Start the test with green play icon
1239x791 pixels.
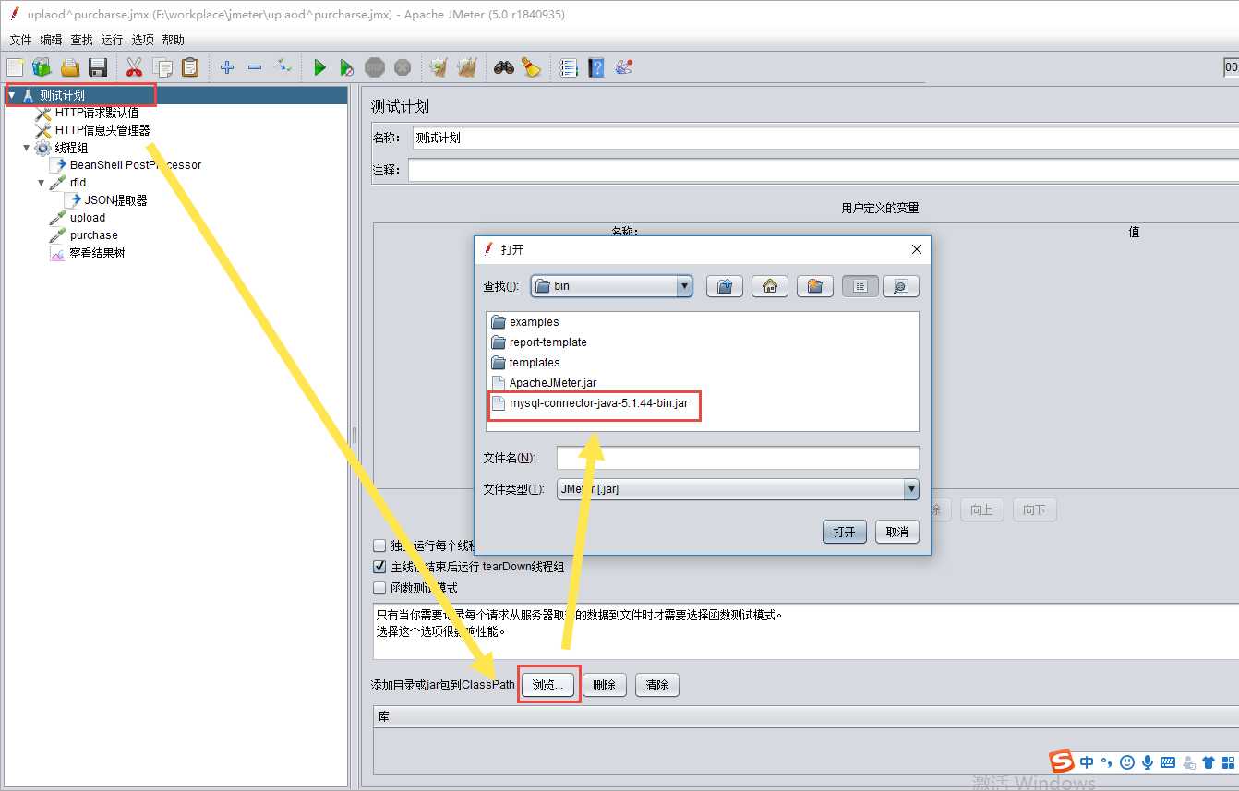(319, 67)
